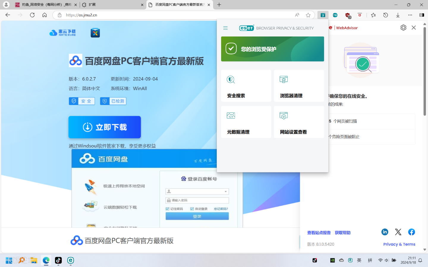This screenshot has height=267, width=428.
Task: Open WebAdvisor settings gear icon
Action: pyautogui.click(x=403, y=28)
